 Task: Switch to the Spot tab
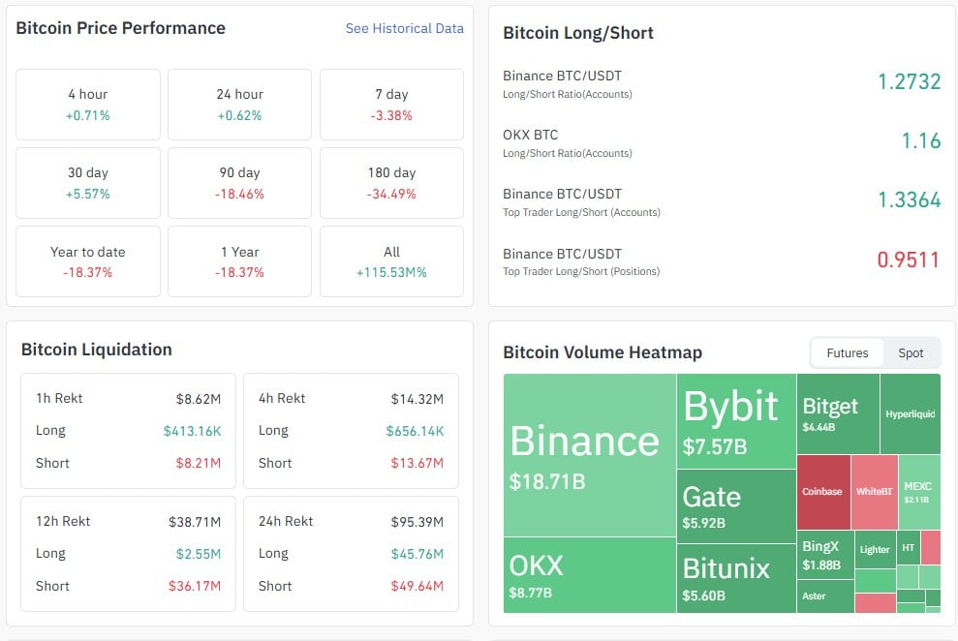pos(910,352)
